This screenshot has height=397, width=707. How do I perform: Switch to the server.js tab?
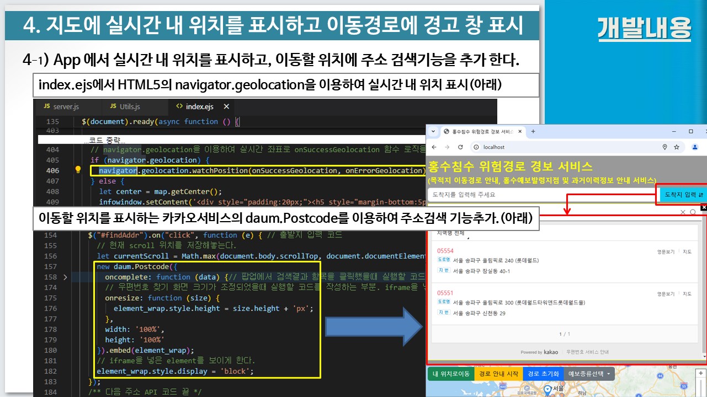click(64, 106)
